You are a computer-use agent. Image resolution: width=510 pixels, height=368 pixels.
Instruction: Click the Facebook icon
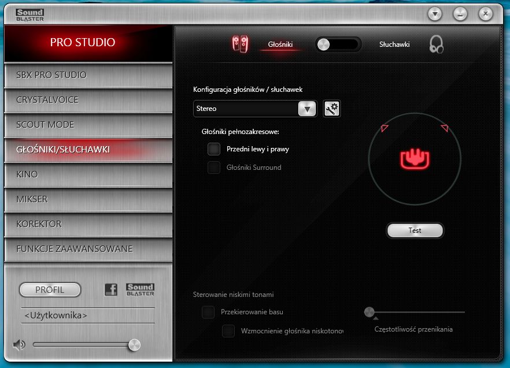(x=110, y=289)
